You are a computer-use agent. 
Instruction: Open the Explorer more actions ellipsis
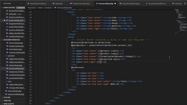tap(22, 3)
